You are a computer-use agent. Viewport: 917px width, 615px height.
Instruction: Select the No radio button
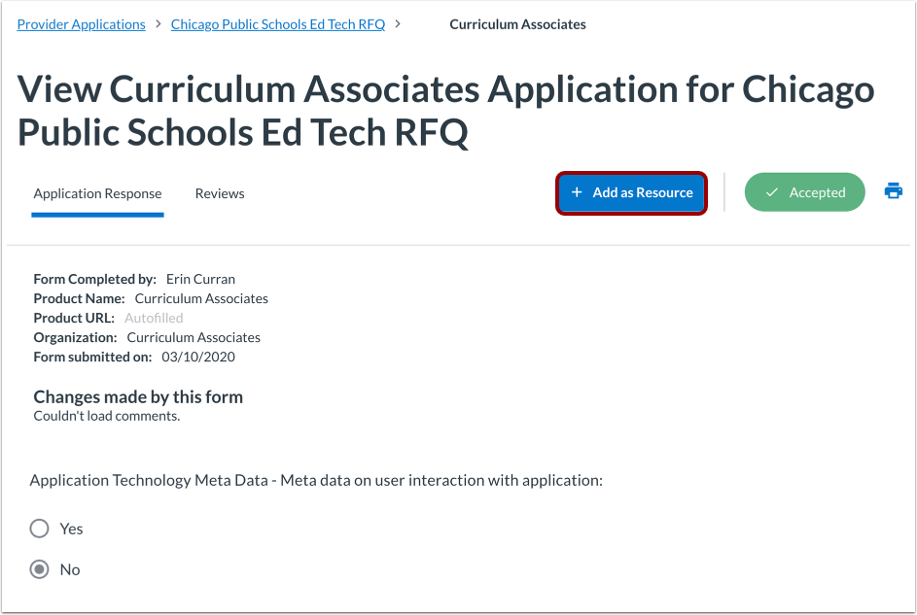point(39,569)
